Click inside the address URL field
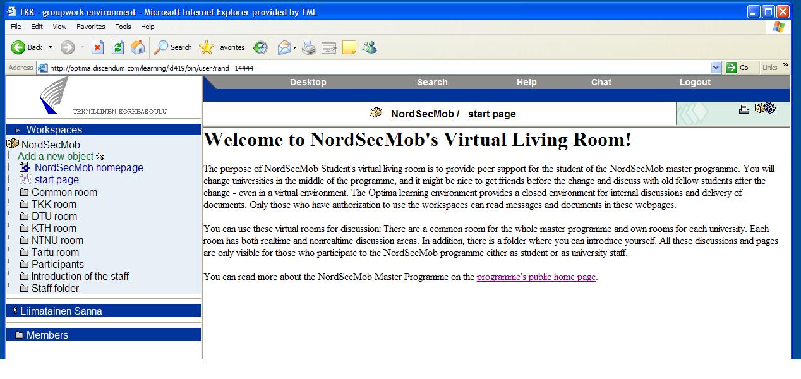Image resolution: width=801 pixels, height=379 pixels. [379, 68]
